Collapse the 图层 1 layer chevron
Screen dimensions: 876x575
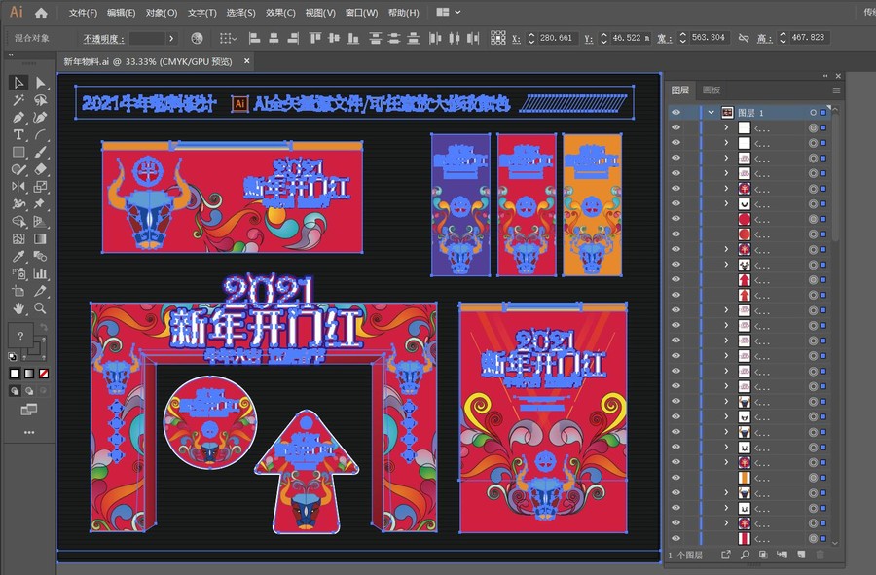[x=711, y=112]
